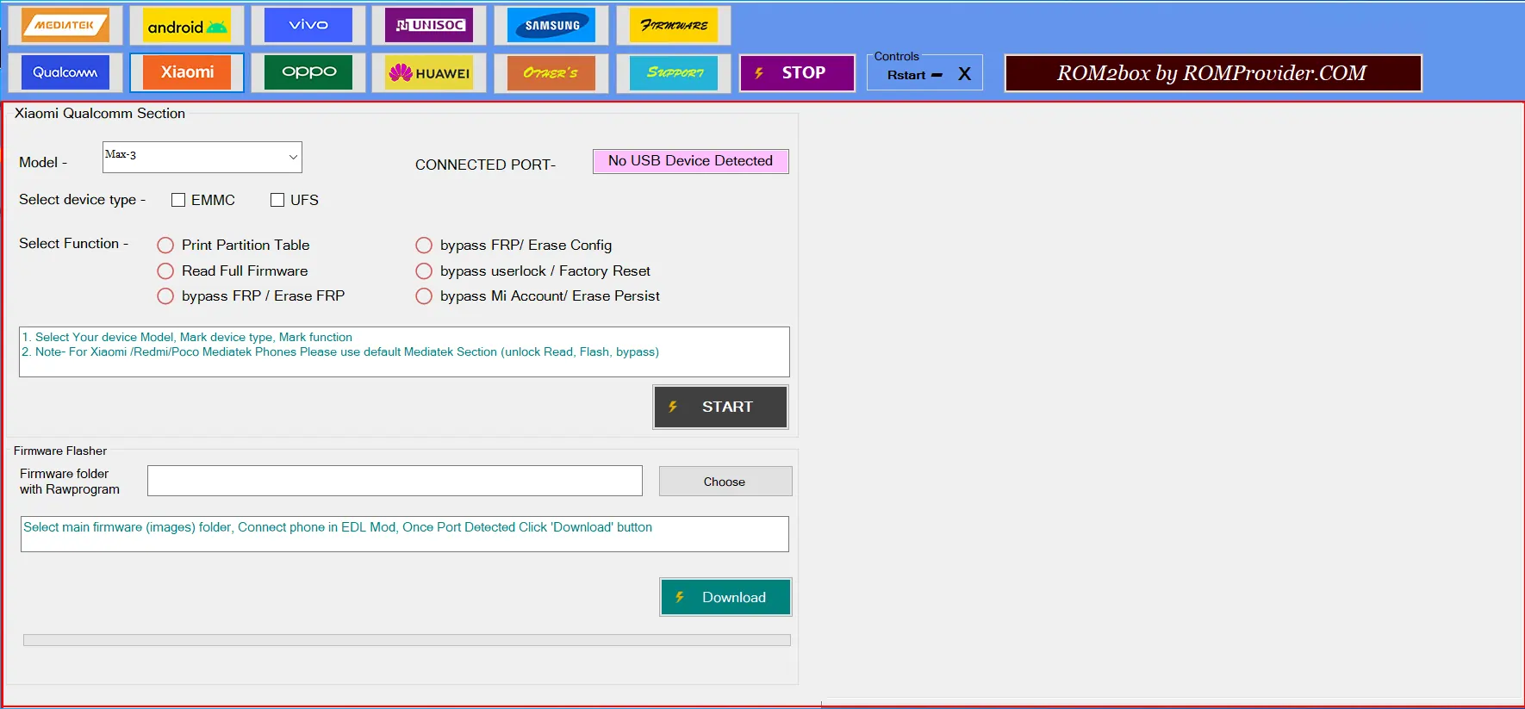Select Print Partition Table option
This screenshot has width=1525, height=709.
[x=165, y=246]
